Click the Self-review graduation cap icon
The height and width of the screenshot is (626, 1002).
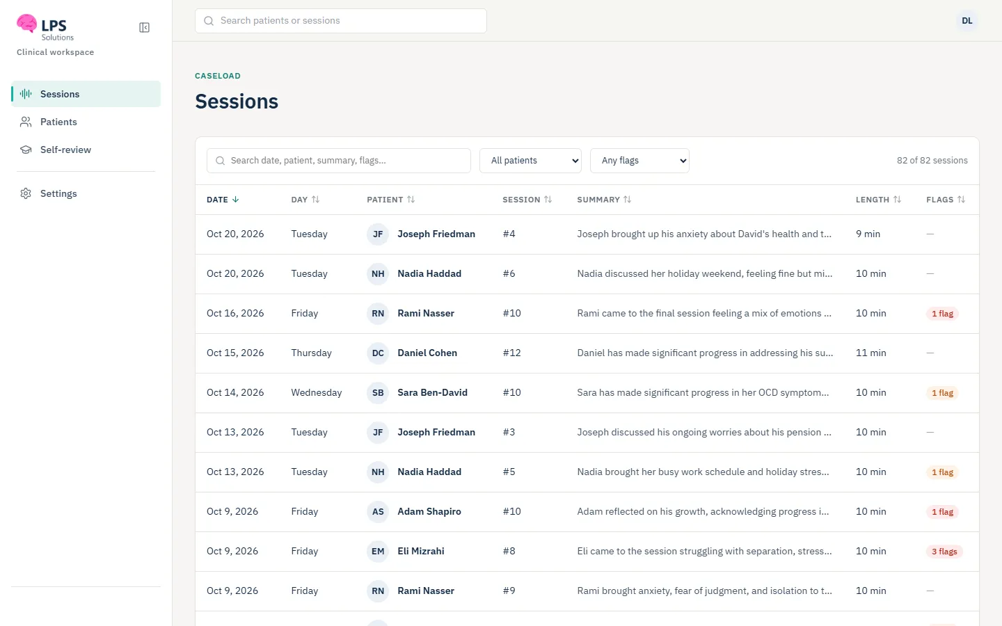26,150
